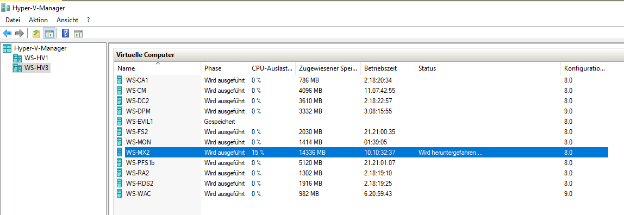Click the VM icon beside WS-DPM
The image size is (624, 215).
[x=120, y=111]
